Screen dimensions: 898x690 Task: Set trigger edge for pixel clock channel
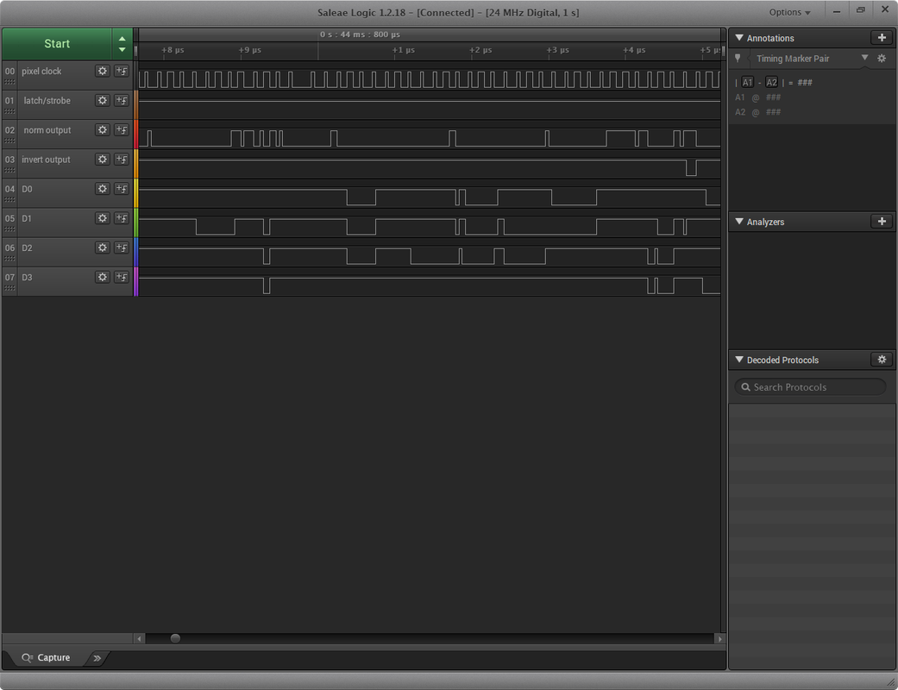coord(122,71)
